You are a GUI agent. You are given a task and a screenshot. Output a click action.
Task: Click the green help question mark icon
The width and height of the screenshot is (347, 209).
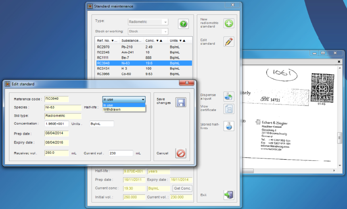click(x=183, y=24)
